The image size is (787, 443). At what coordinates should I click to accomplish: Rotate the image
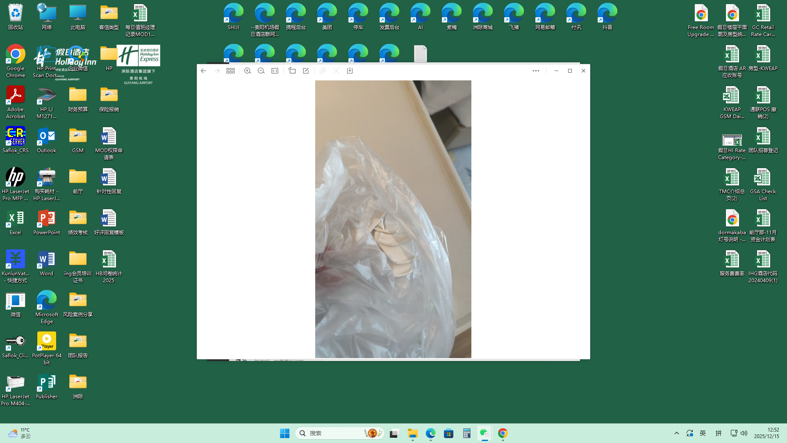(292, 71)
